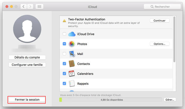Screen dimensions: 185x109
Task: Click the iCloud Drive label
Action: click(x=86, y=34)
